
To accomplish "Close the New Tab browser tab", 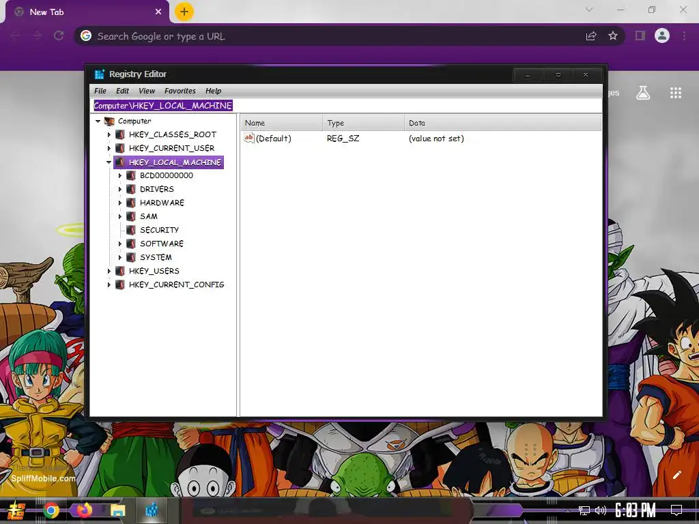I will tap(158, 12).
